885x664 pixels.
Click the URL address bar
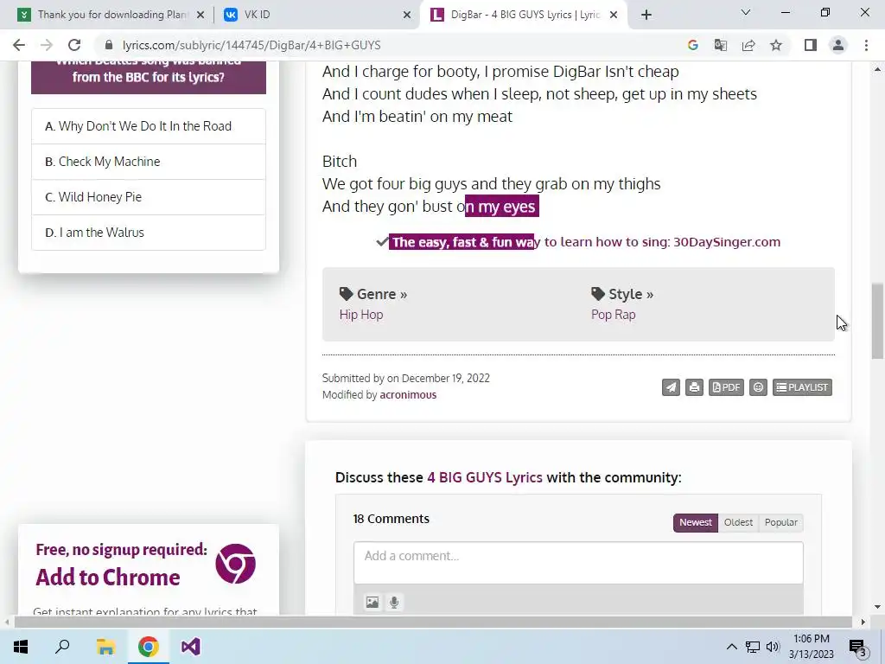(390, 45)
